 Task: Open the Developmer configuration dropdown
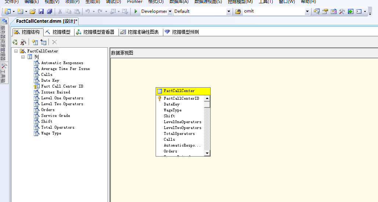click(170, 11)
